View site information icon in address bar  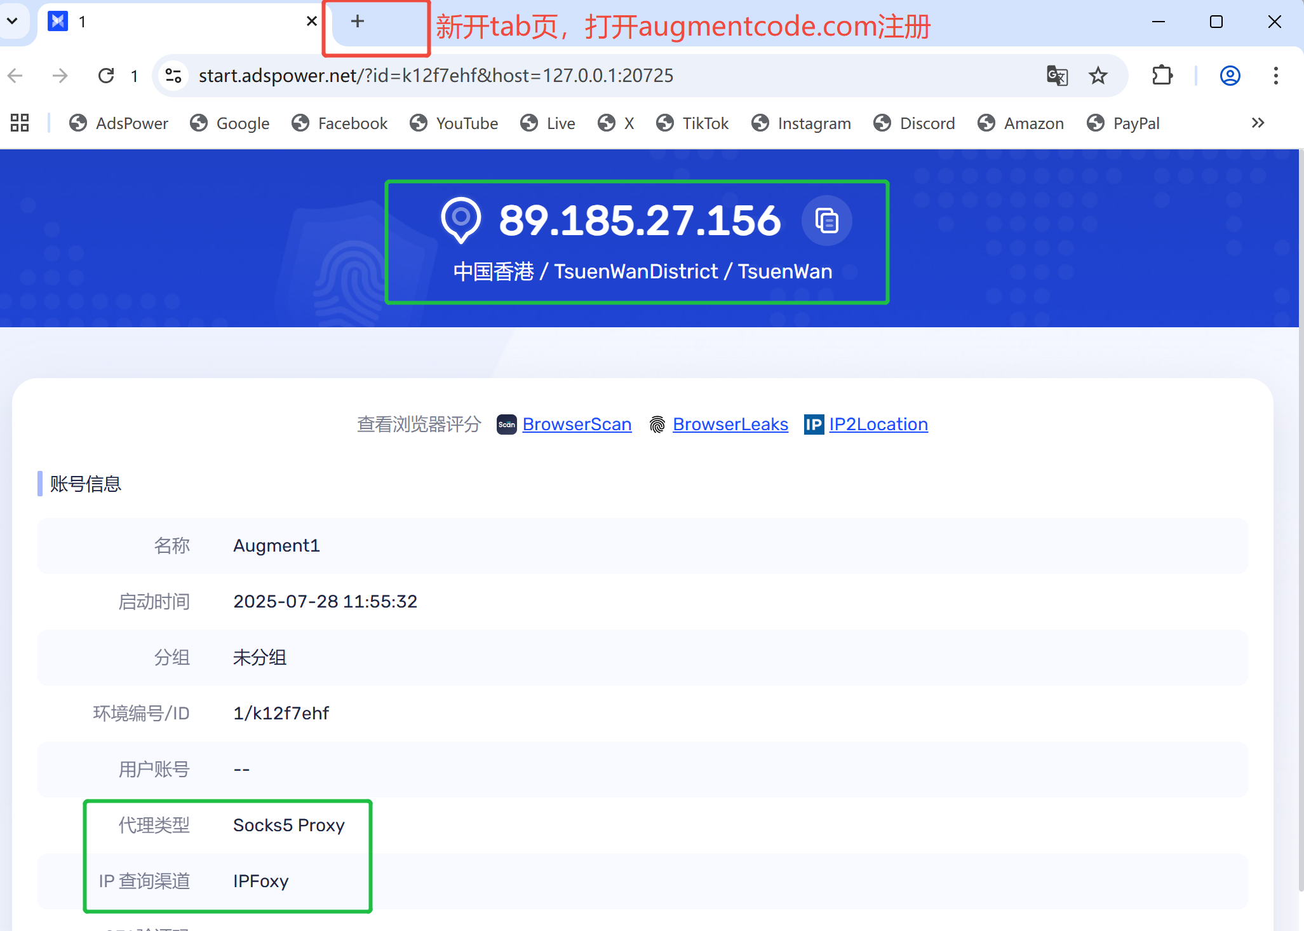point(173,76)
